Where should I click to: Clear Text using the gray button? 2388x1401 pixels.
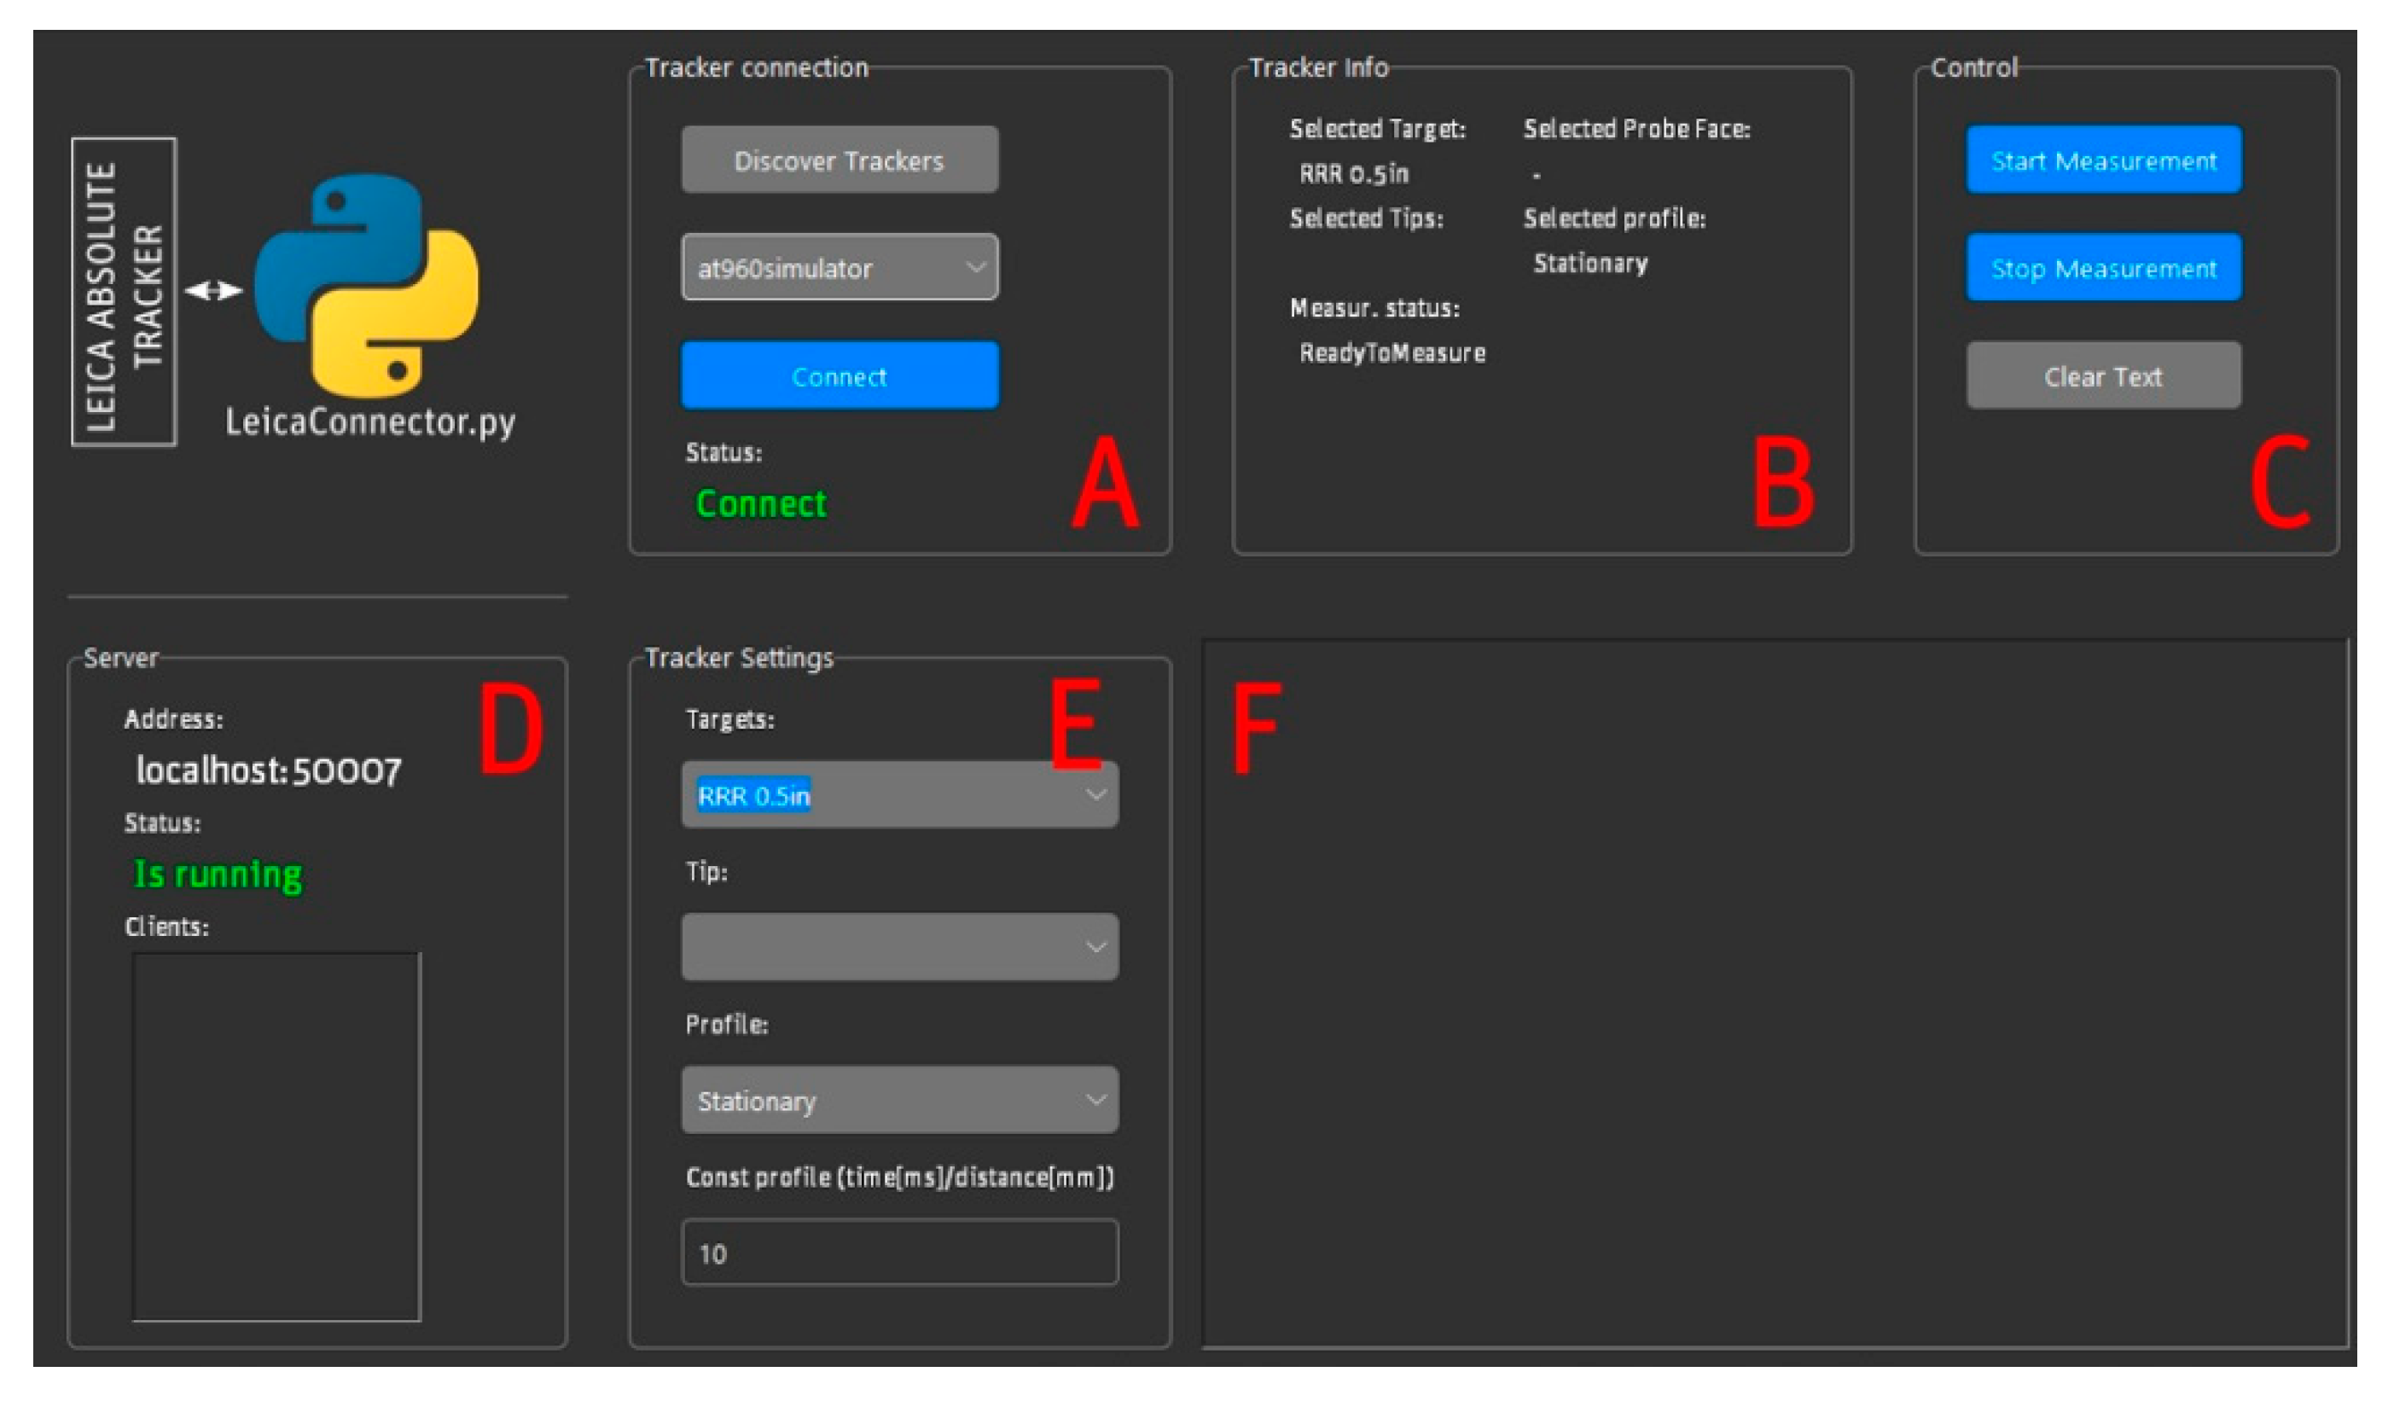tap(2103, 376)
